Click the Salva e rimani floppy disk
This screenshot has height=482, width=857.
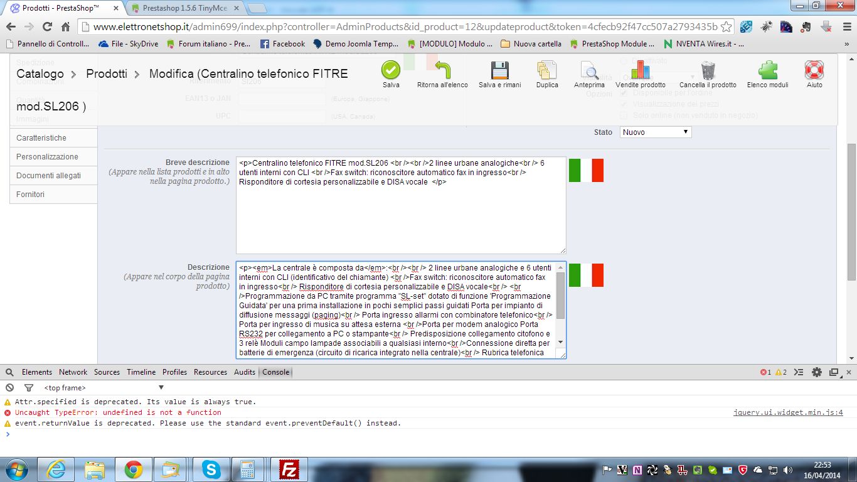coord(499,70)
